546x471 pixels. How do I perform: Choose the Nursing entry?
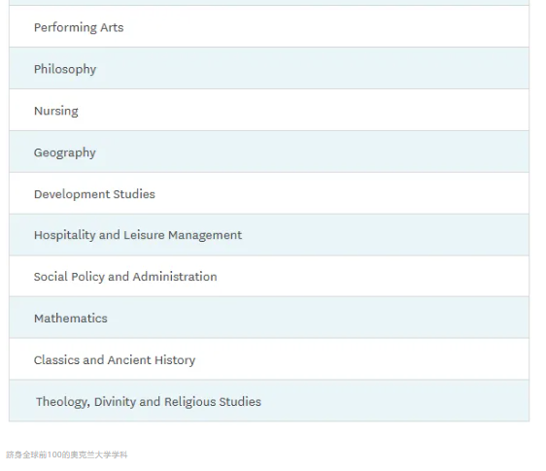coord(269,110)
